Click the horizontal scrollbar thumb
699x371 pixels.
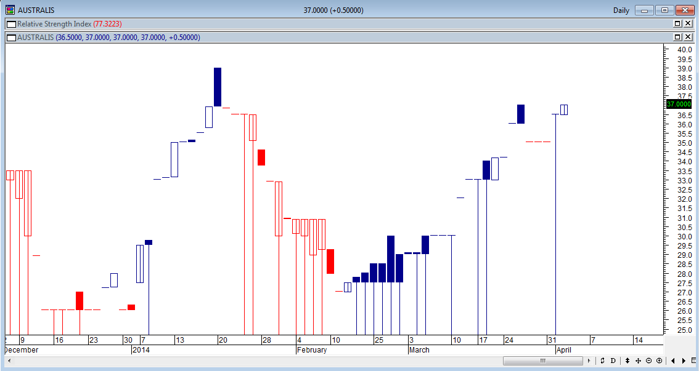542,361
